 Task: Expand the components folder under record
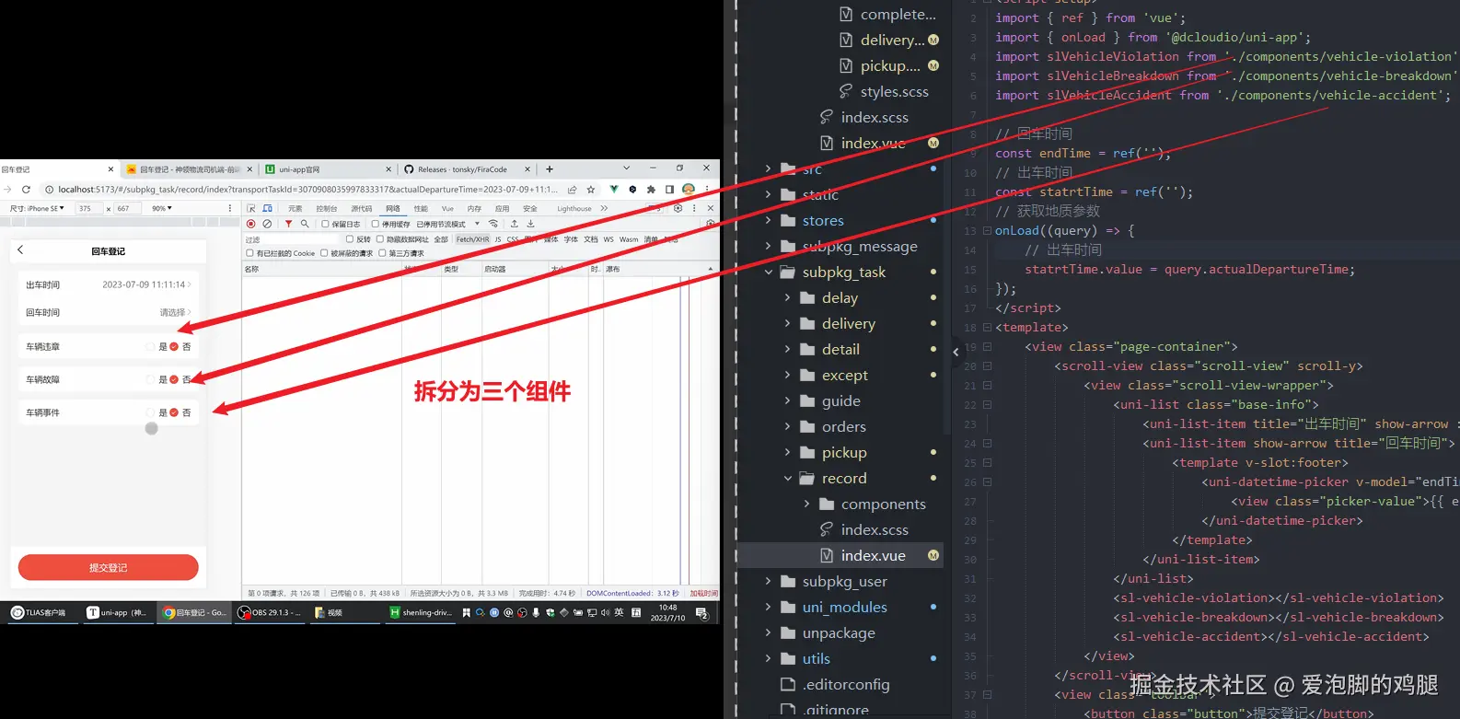point(806,504)
